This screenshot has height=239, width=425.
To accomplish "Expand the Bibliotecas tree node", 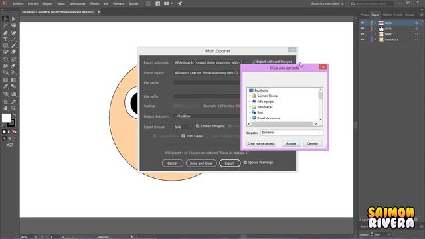I will 250,107.
